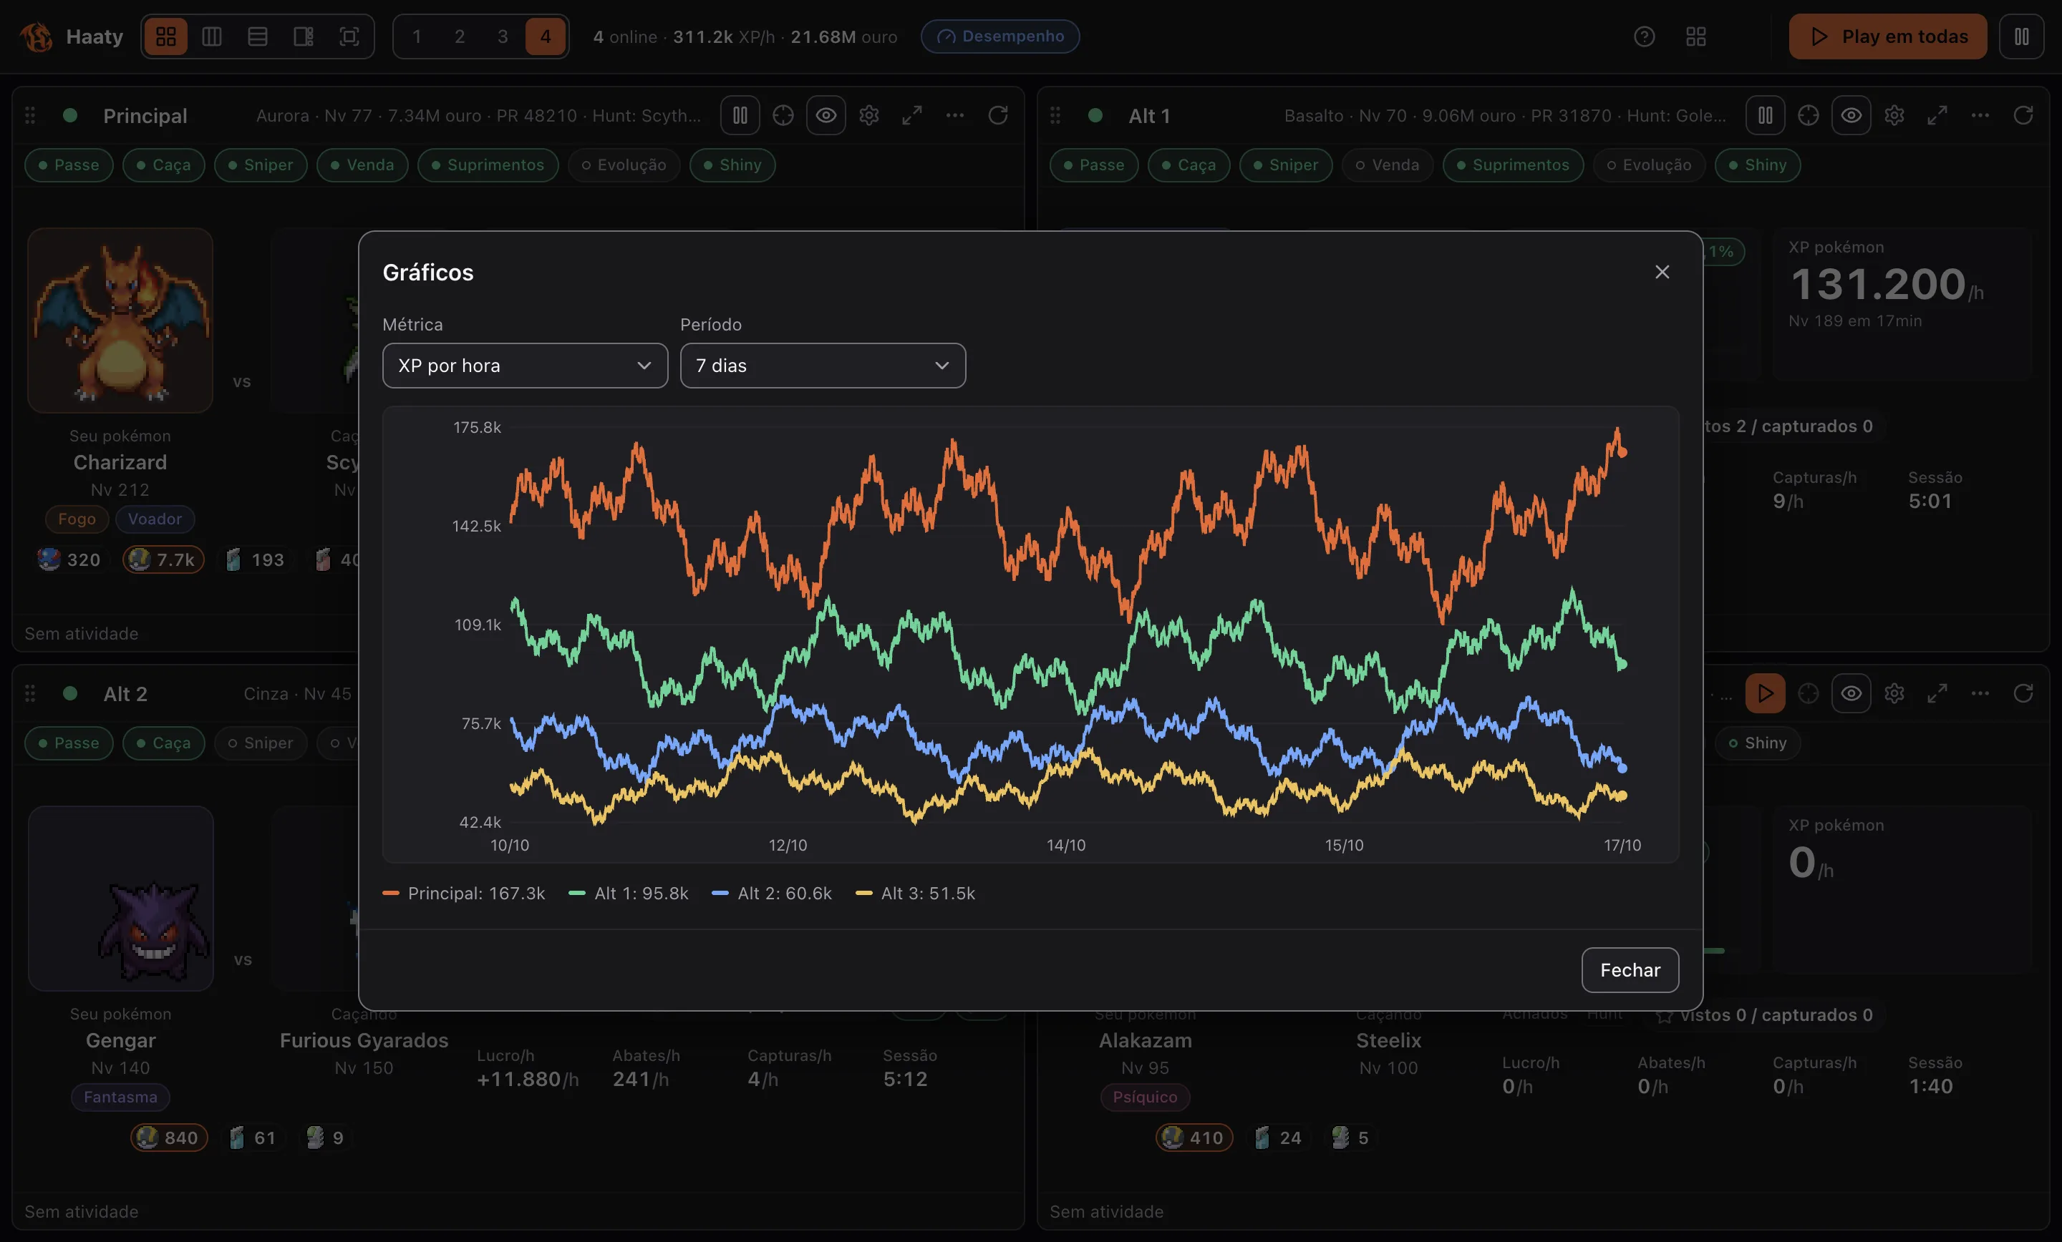Toggle Evolução chip in Principal panel

point(624,165)
